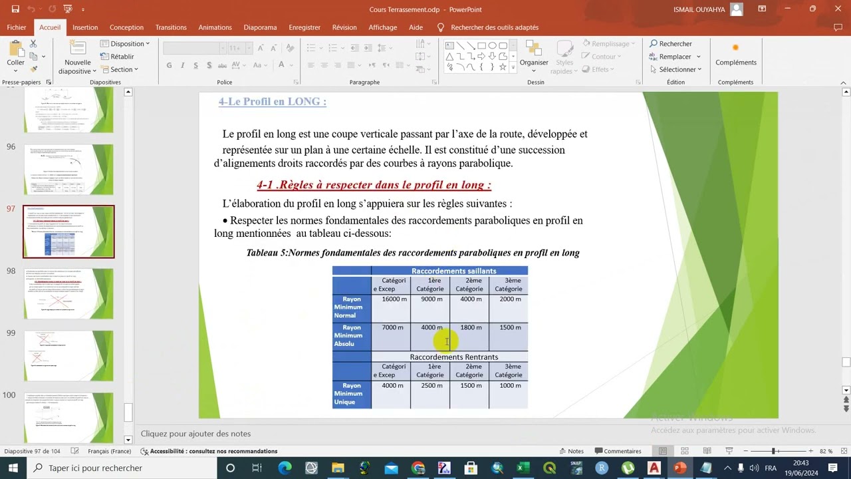Switch to slide sorter view icon
The image size is (851, 479).
683,451
